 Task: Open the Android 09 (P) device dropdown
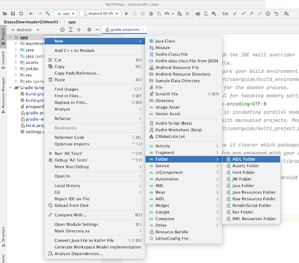click(x=100, y=14)
